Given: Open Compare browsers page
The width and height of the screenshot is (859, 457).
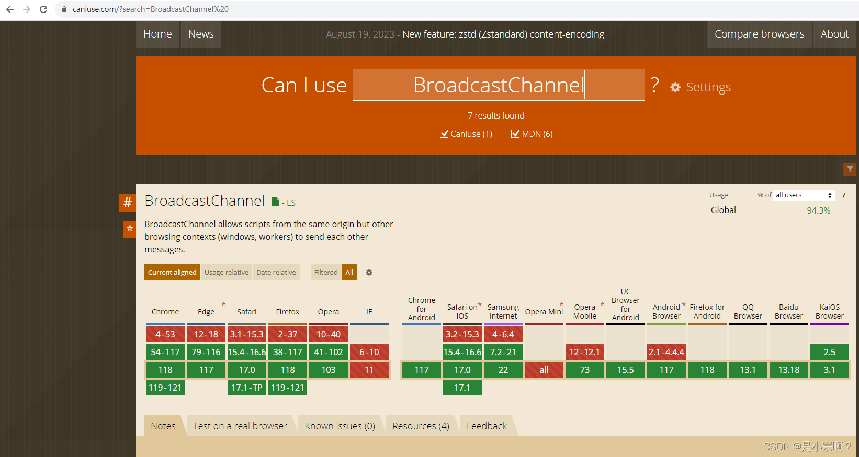Looking at the screenshot, I should [760, 34].
